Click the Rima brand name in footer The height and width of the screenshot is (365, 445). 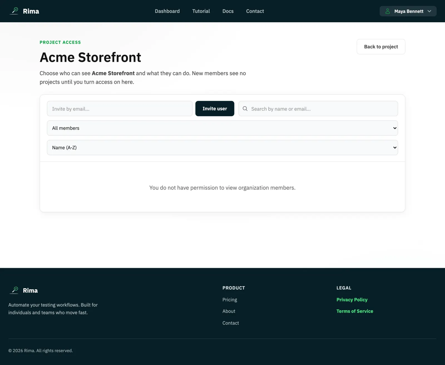pyautogui.click(x=30, y=290)
